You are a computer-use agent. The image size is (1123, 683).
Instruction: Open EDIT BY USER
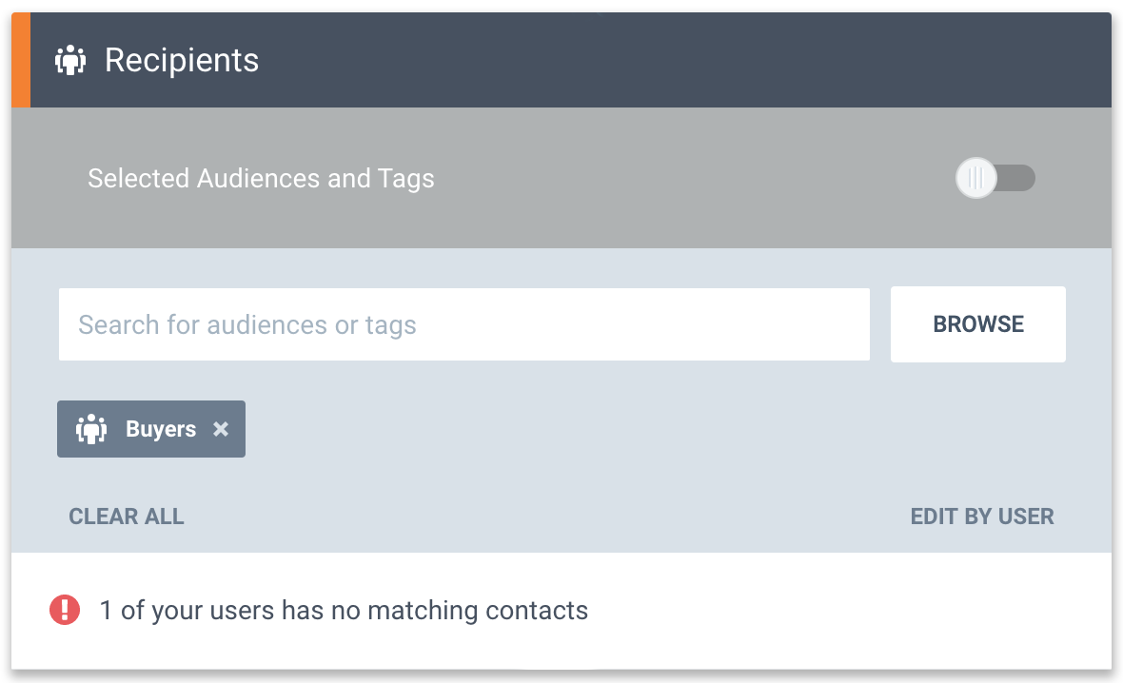[x=982, y=517]
